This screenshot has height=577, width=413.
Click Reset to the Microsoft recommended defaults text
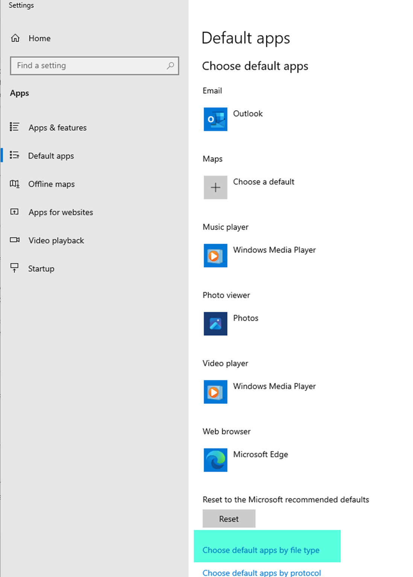click(286, 500)
